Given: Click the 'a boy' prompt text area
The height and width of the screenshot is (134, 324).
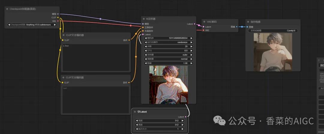Looking at the screenshot, I should [x=96, y=57].
